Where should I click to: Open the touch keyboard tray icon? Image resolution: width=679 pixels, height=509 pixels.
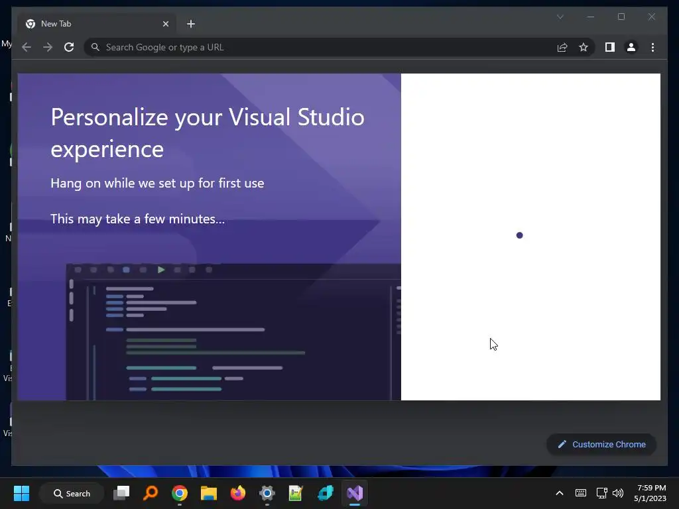(x=581, y=493)
